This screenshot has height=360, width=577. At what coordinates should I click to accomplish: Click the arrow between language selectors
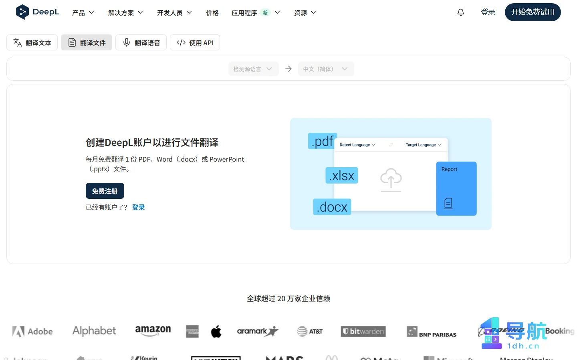point(288,69)
